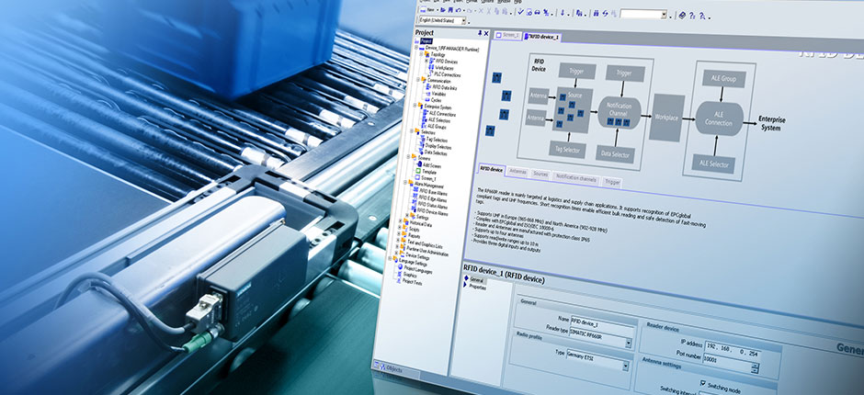The image size is (864, 395).
Task: Click the Source block in diagram
Action: coord(573,110)
